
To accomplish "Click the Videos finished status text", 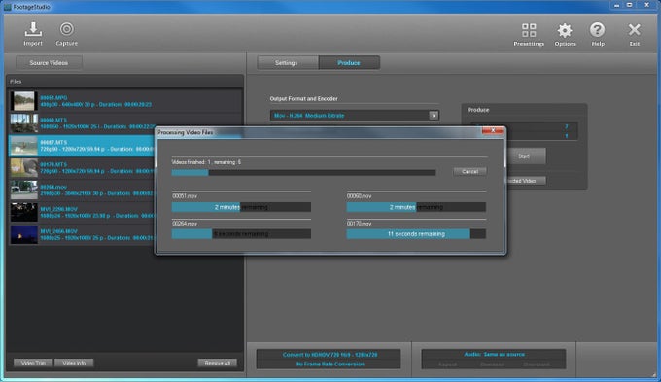I will (x=206, y=162).
